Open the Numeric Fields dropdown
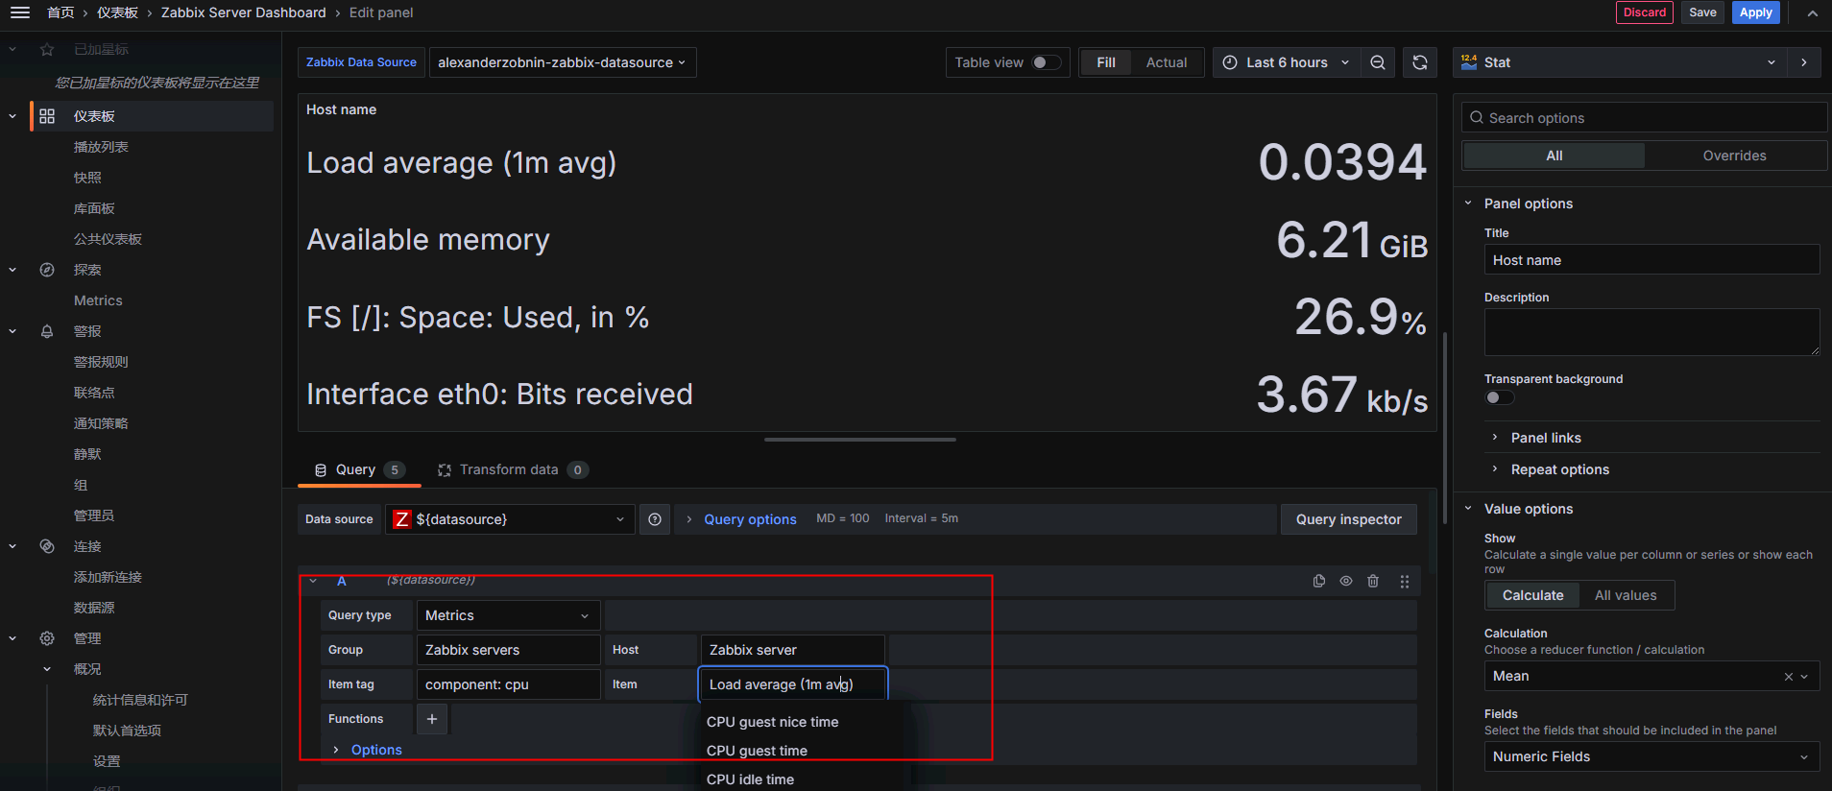Image resolution: width=1832 pixels, height=791 pixels. (1651, 756)
